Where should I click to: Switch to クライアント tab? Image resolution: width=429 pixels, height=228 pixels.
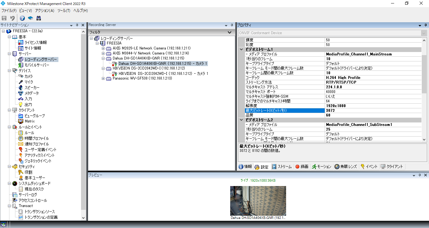[x=392, y=167]
